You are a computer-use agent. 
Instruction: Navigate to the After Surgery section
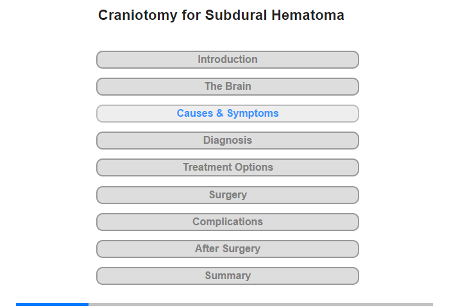pos(227,249)
